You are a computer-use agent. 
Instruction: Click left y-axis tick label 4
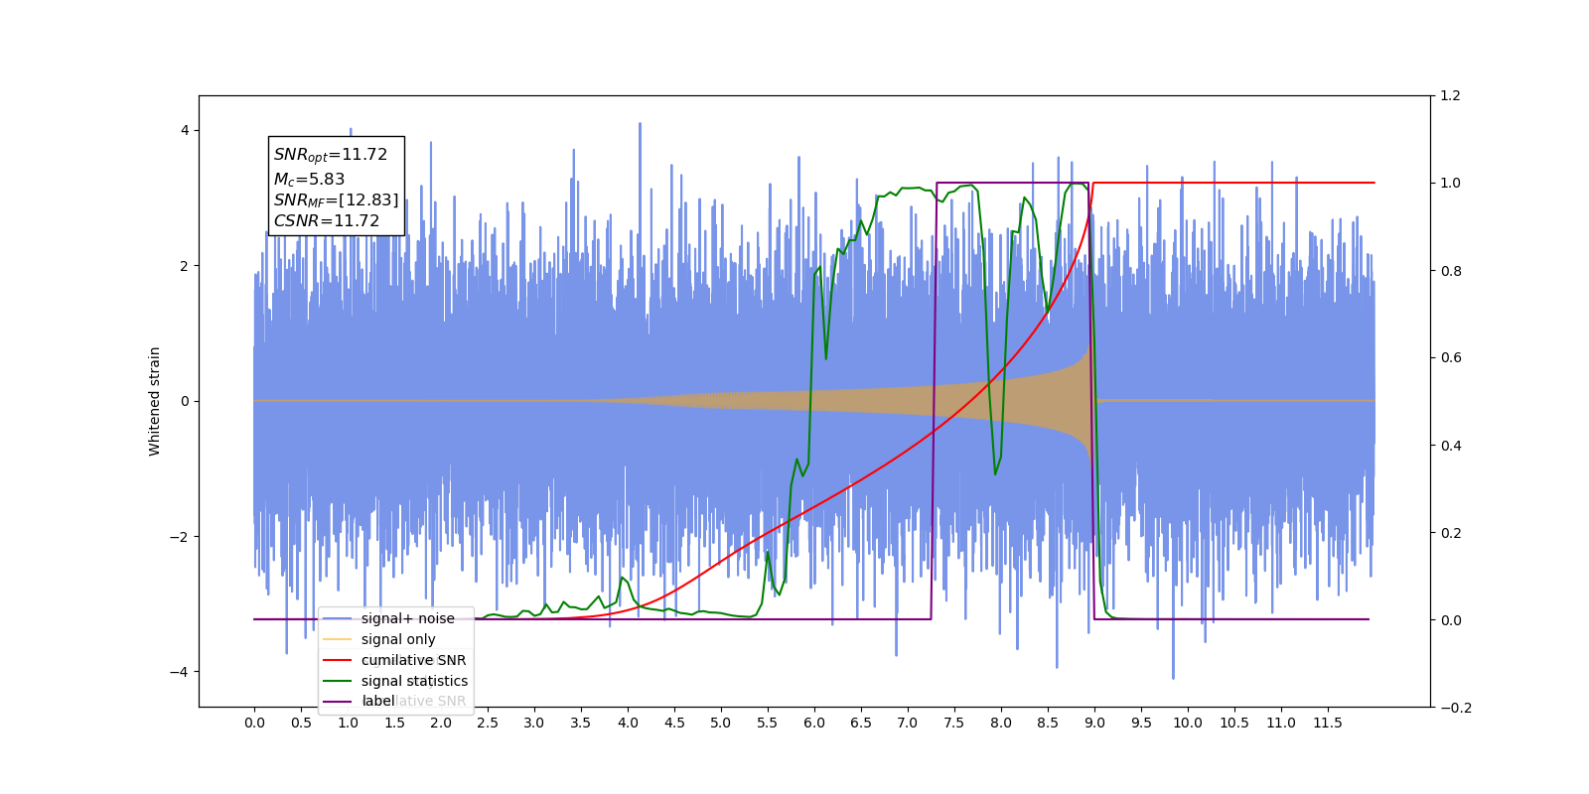[x=185, y=130]
